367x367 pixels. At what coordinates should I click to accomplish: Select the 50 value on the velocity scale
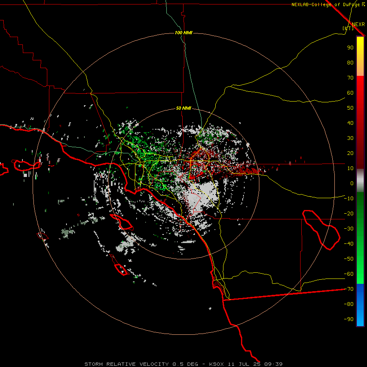click(x=350, y=108)
